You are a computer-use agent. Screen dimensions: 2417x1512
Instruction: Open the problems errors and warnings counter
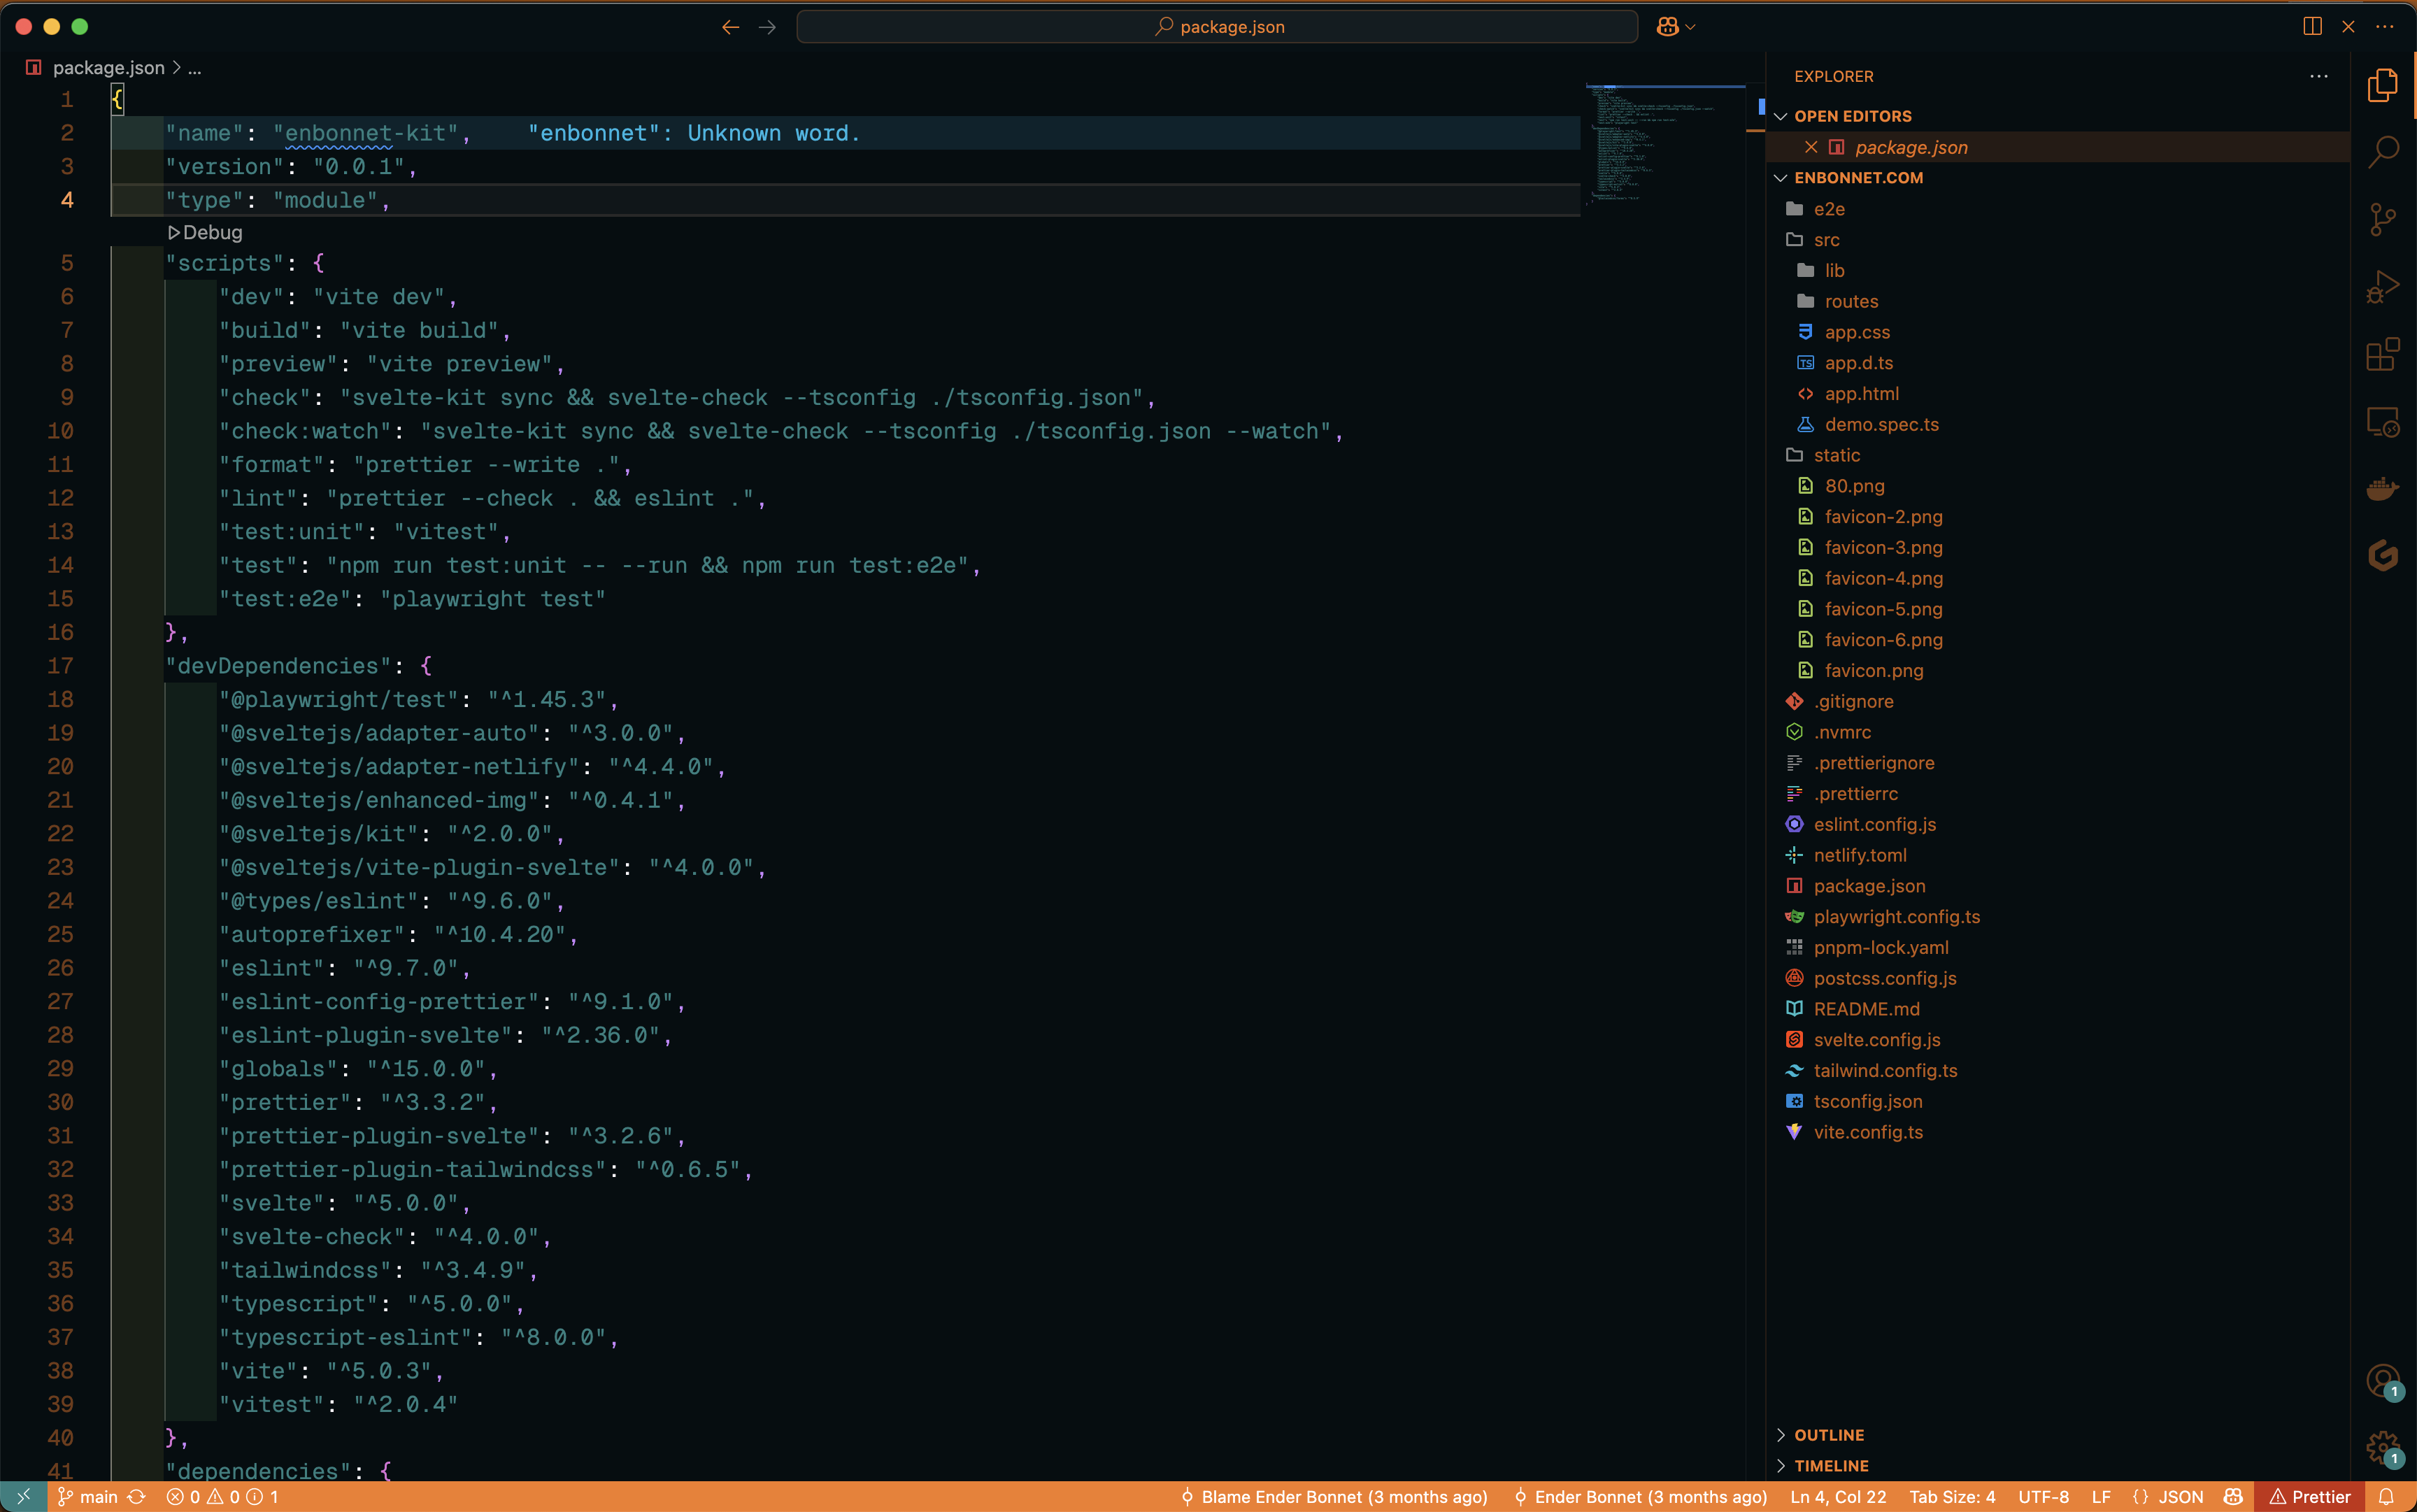[x=222, y=1496]
